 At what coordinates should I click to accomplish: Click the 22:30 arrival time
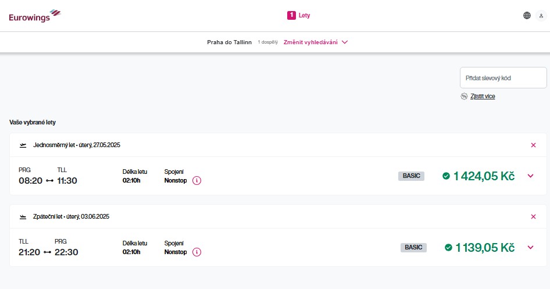66,252
